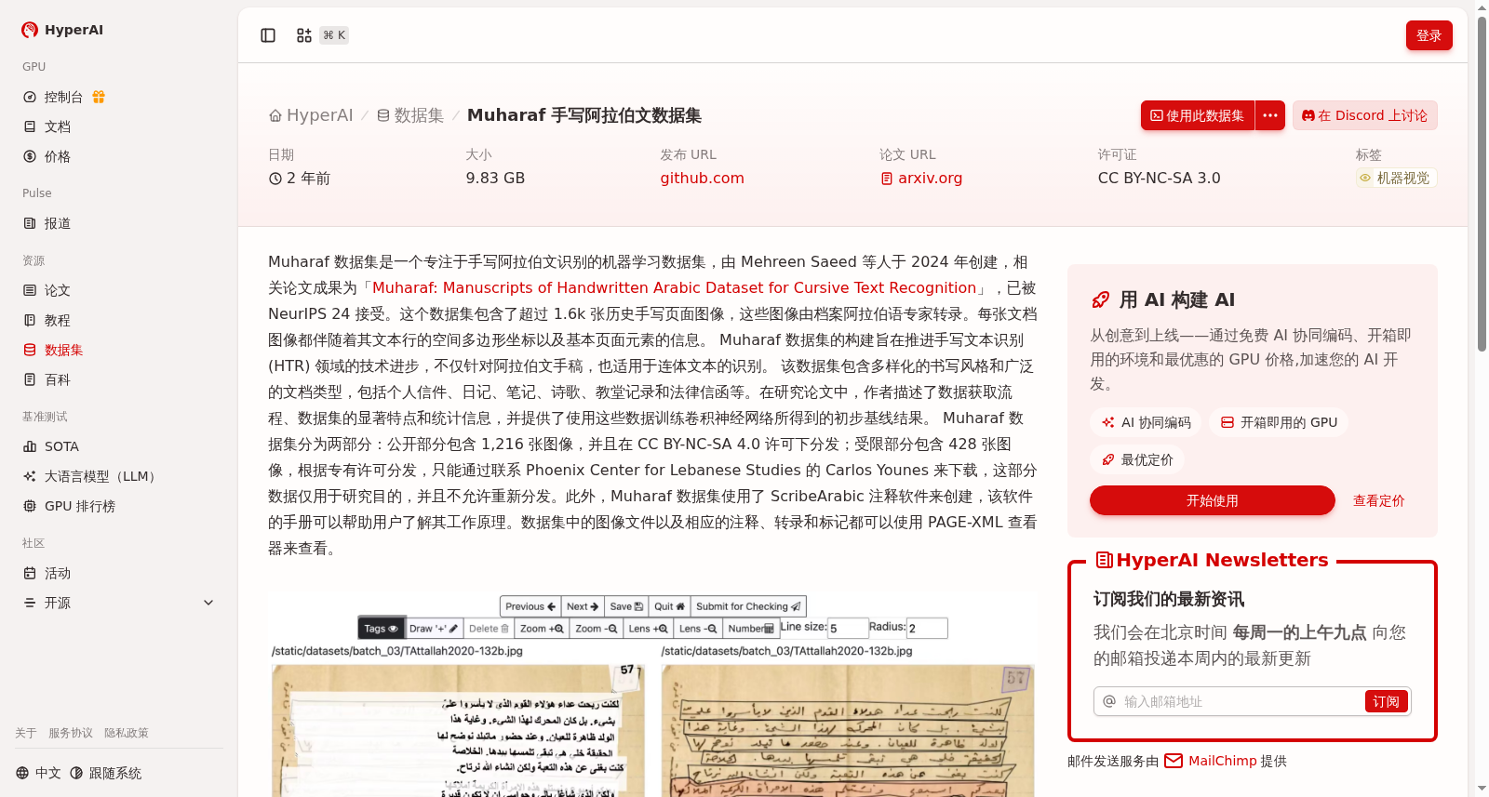Viewport: 1489px width, 797px height.
Task: Click the 查看定价 link
Action: click(1379, 500)
